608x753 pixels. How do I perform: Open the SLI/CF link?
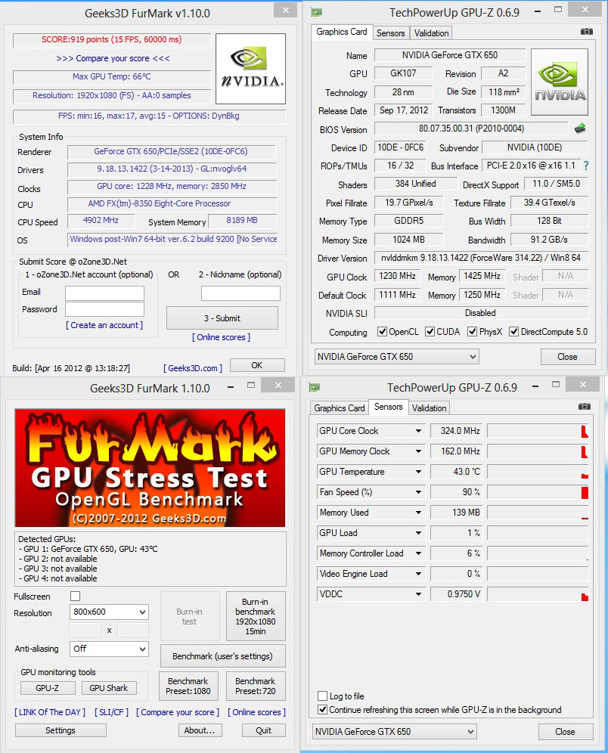[x=111, y=712]
